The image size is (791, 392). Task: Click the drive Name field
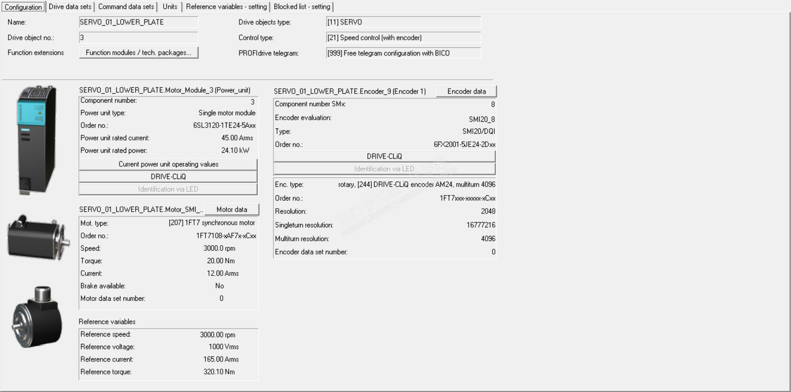tap(138, 22)
